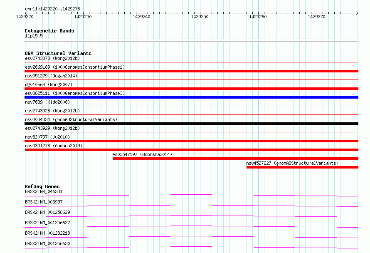370x253 pixels.
Task: Select the red nsv4527227 variant bar
Action: pyautogui.click(x=303, y=167)
